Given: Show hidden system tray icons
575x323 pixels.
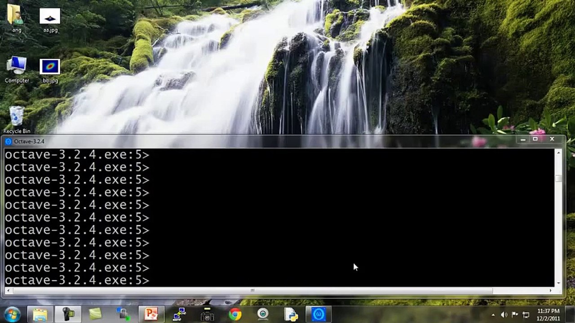Looking at the screenshot, I should (493, 315).
